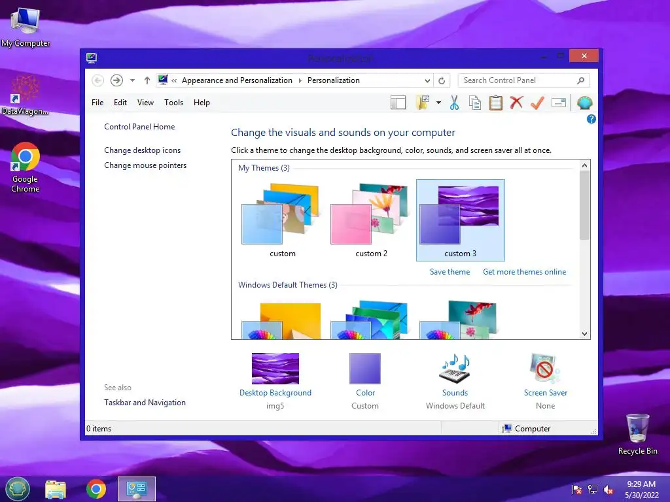670x502 pixels.
Task: Open the Help menu
Action: pyautogui.click(x=202, y=103)
